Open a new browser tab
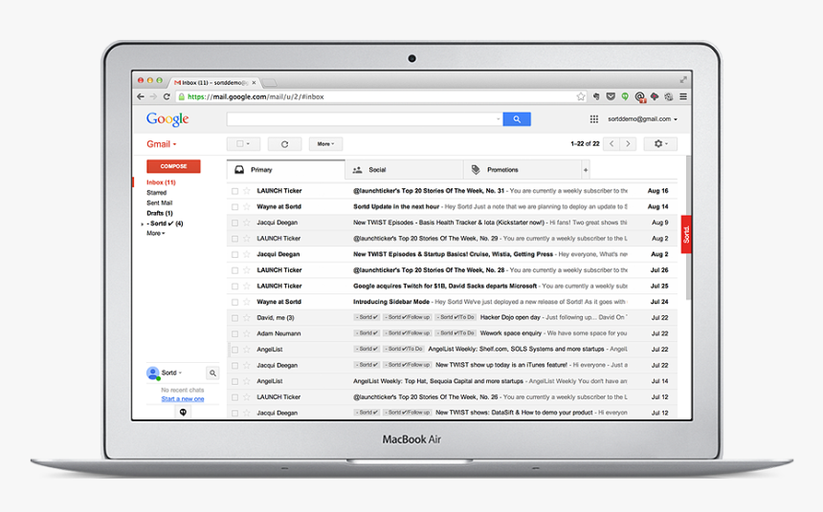The height and width of the screenshot is (512, 823). 269,83
